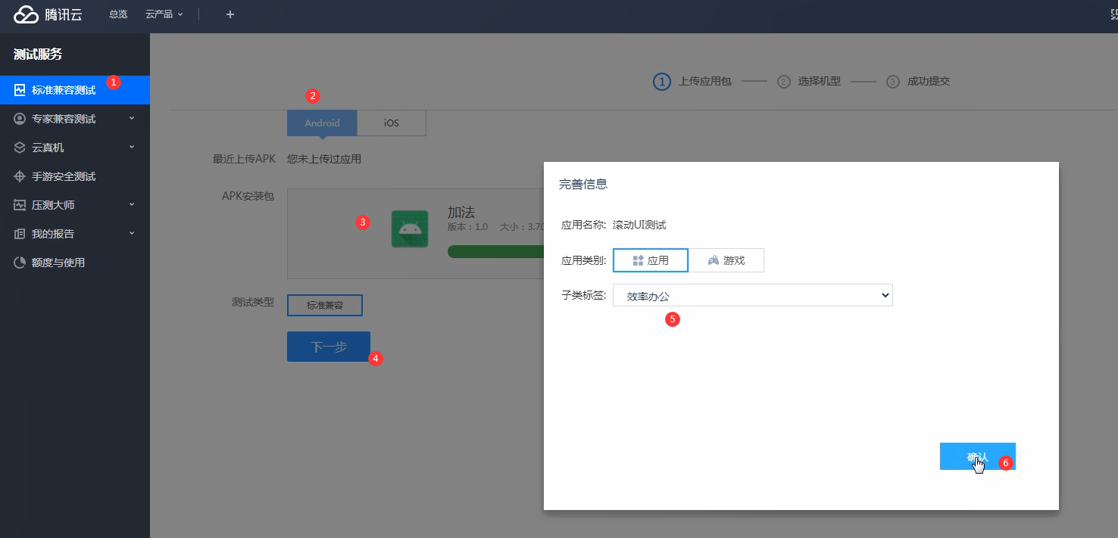Click the plus icon in top bar

point(230,14)
